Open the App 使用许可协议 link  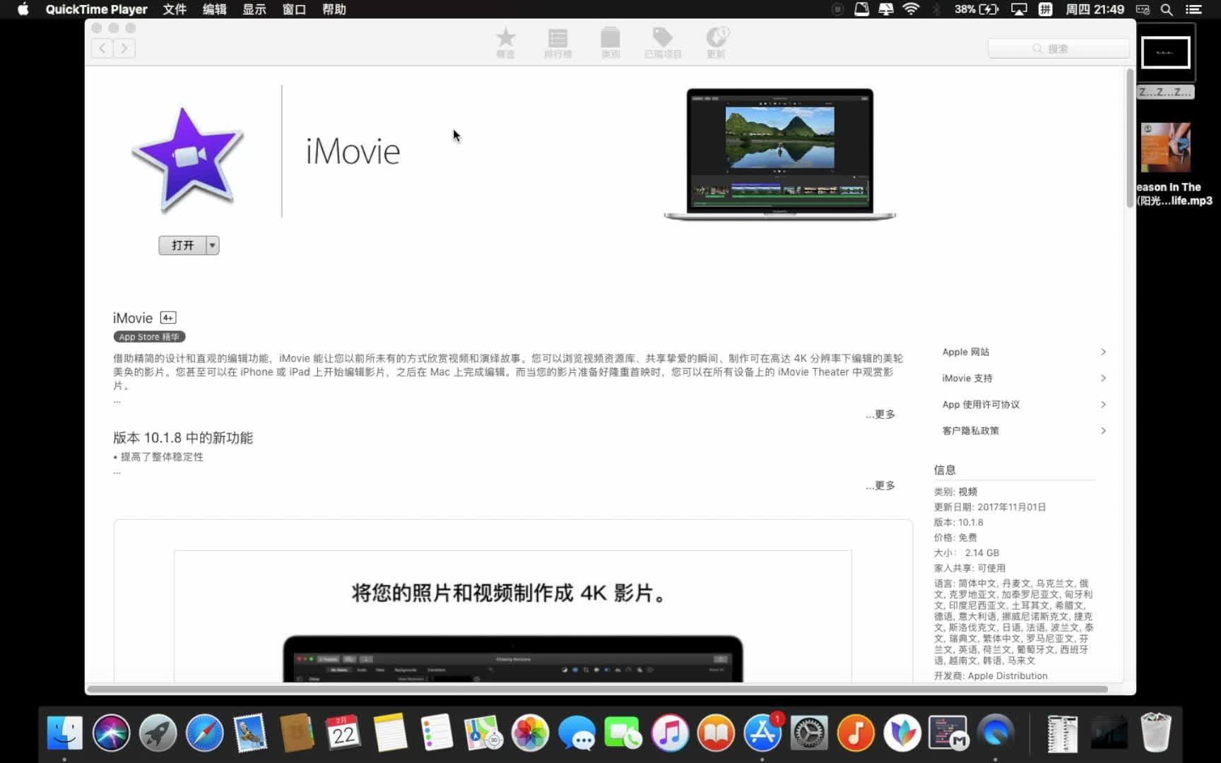click(x=981, y=404)
